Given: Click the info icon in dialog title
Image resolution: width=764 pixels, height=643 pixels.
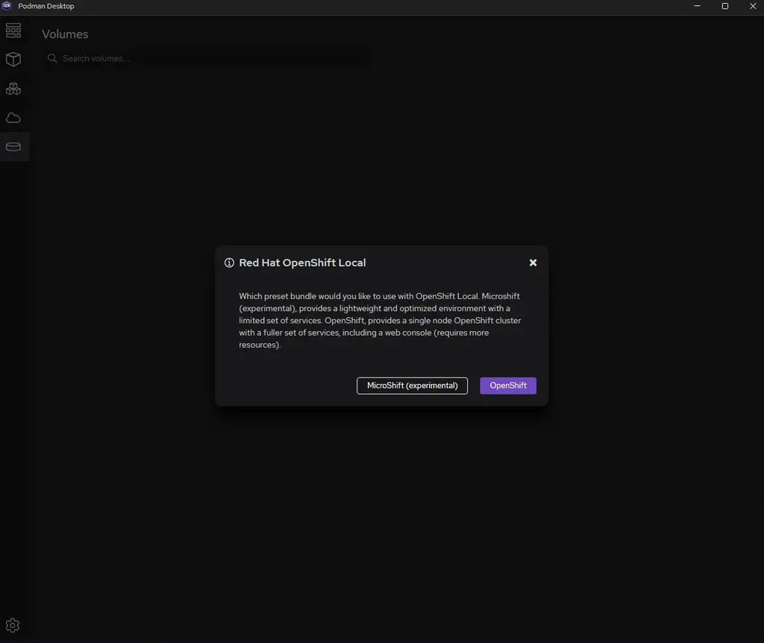Looking at the screenshot, I should [229, 263].
